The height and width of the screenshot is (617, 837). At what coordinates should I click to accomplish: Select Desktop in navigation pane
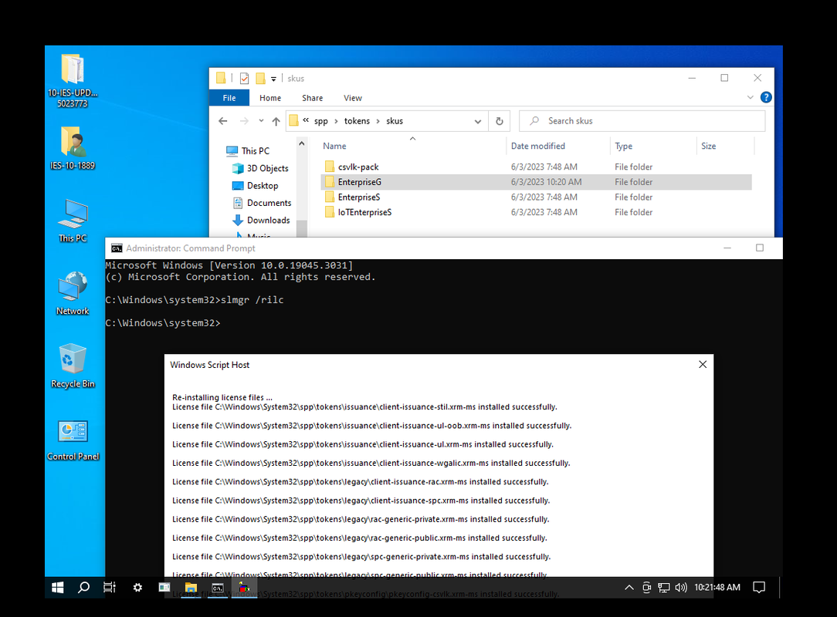click(256, 186)
